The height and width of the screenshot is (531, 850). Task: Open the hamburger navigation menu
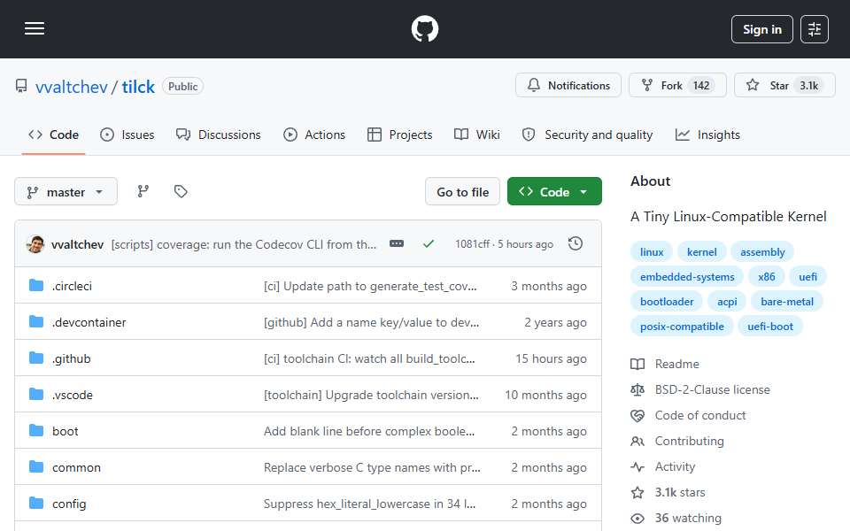(35, 28)
